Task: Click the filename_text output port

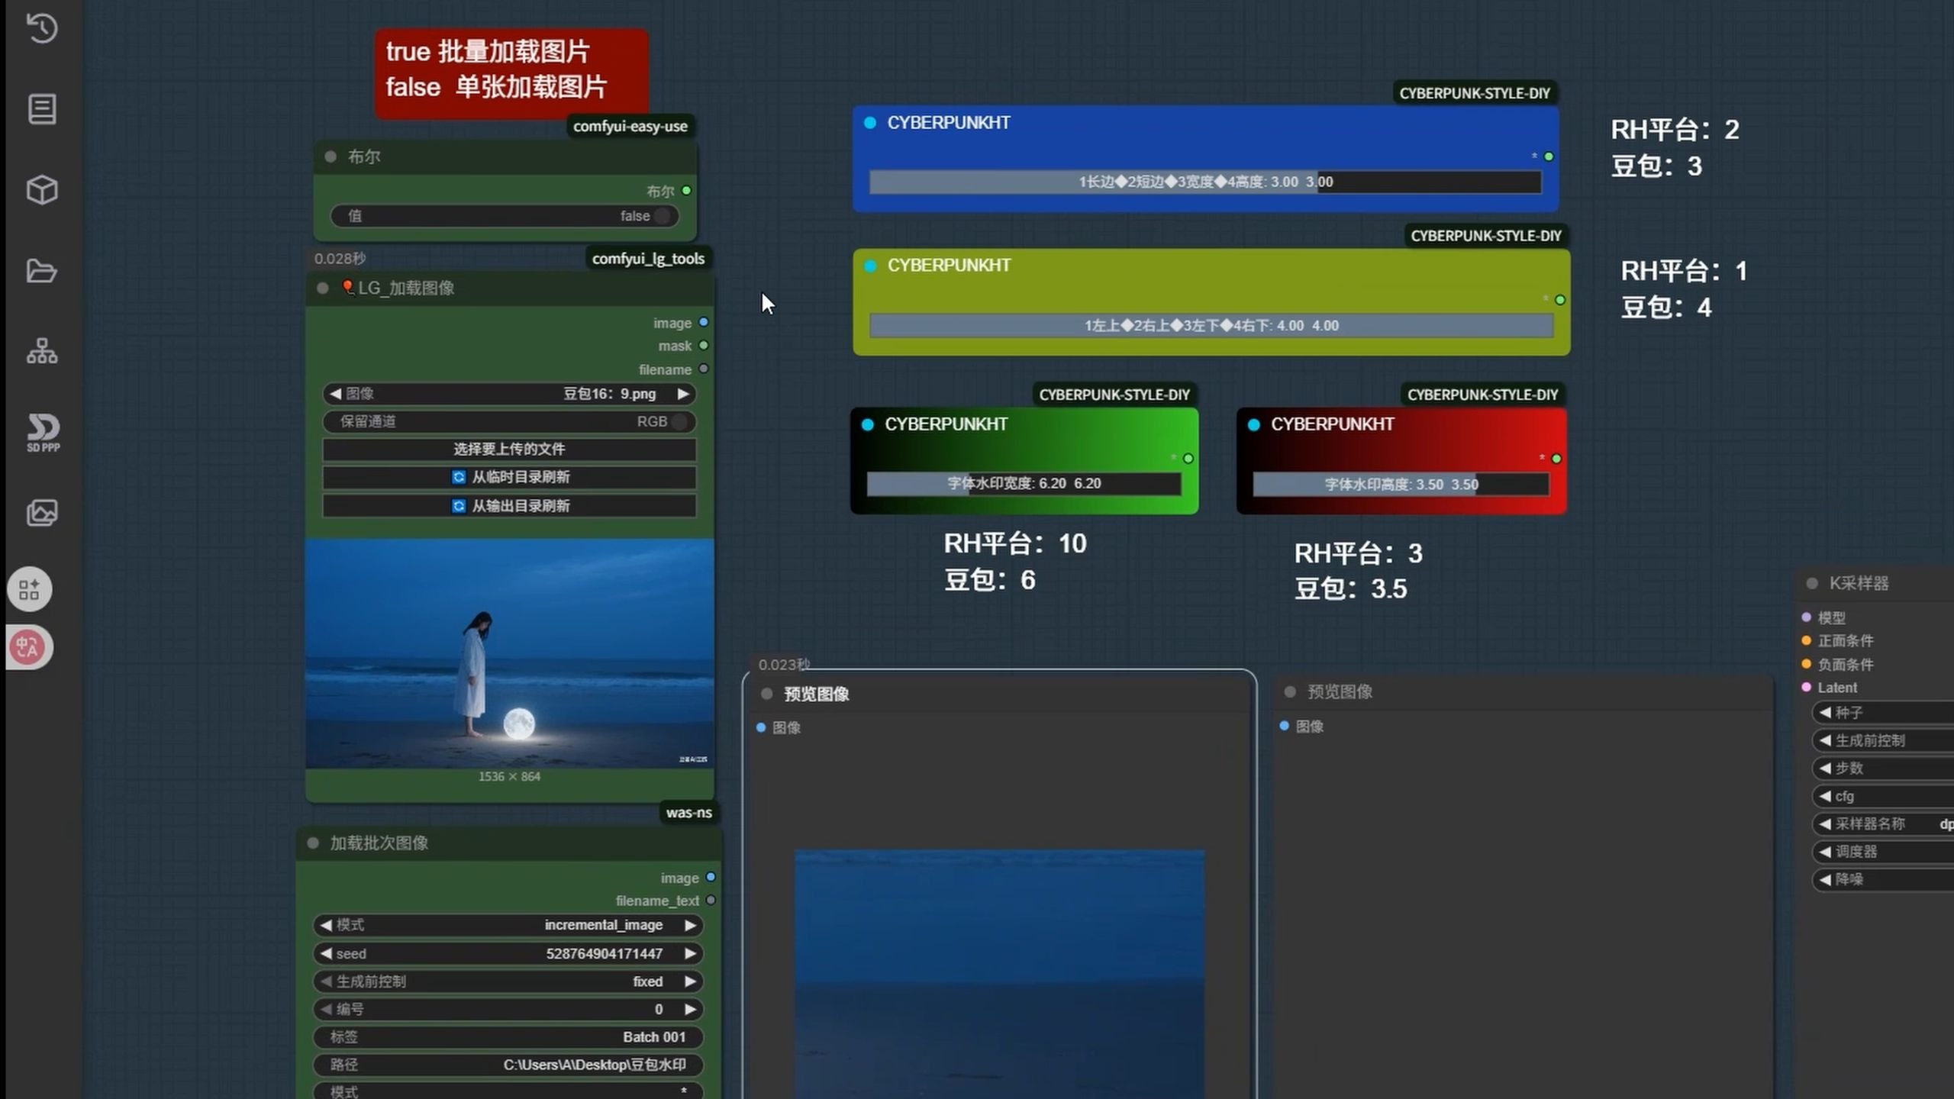Action: point(711,901)
